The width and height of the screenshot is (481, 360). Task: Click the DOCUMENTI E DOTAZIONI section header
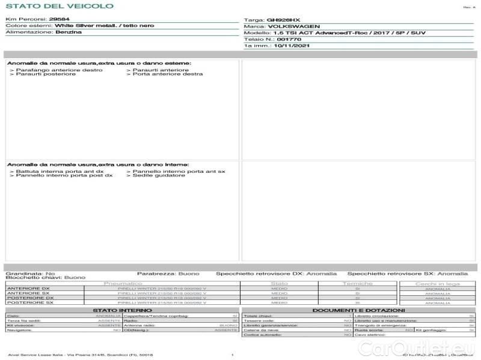[x=358, y=310]
